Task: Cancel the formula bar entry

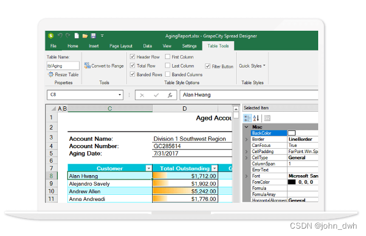Action: click(142, 95)
